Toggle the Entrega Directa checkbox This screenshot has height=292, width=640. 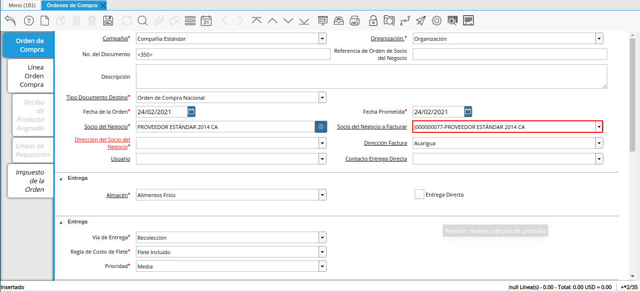(x=419, y=194)
